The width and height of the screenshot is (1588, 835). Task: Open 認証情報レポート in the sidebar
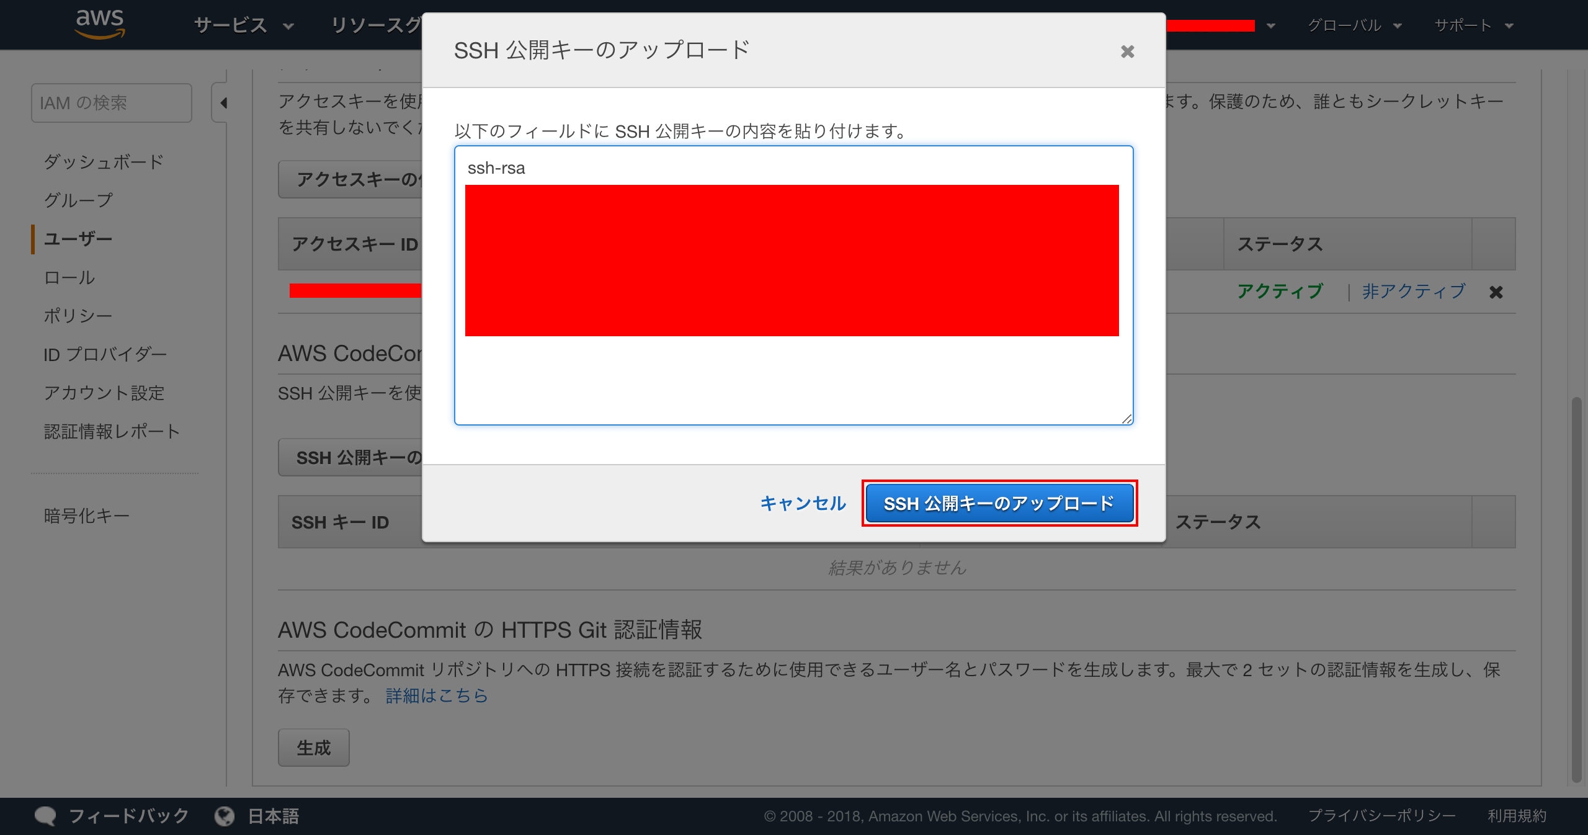click(x=112, y=431)
